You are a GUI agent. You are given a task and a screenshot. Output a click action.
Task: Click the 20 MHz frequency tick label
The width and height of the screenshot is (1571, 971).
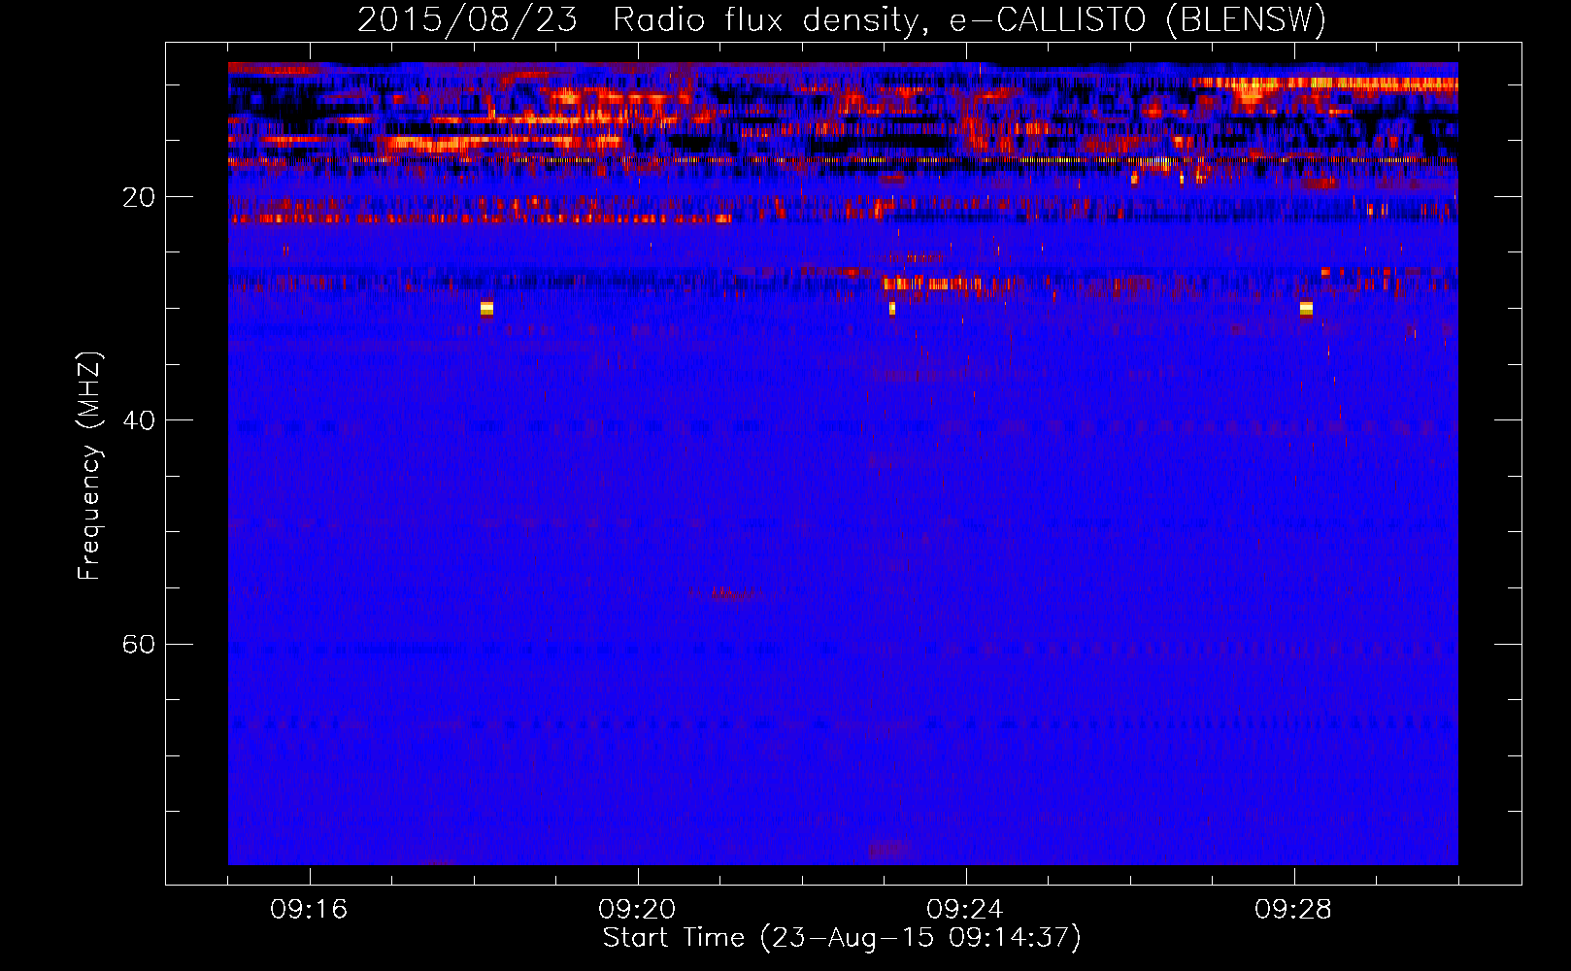click(139, 197)
